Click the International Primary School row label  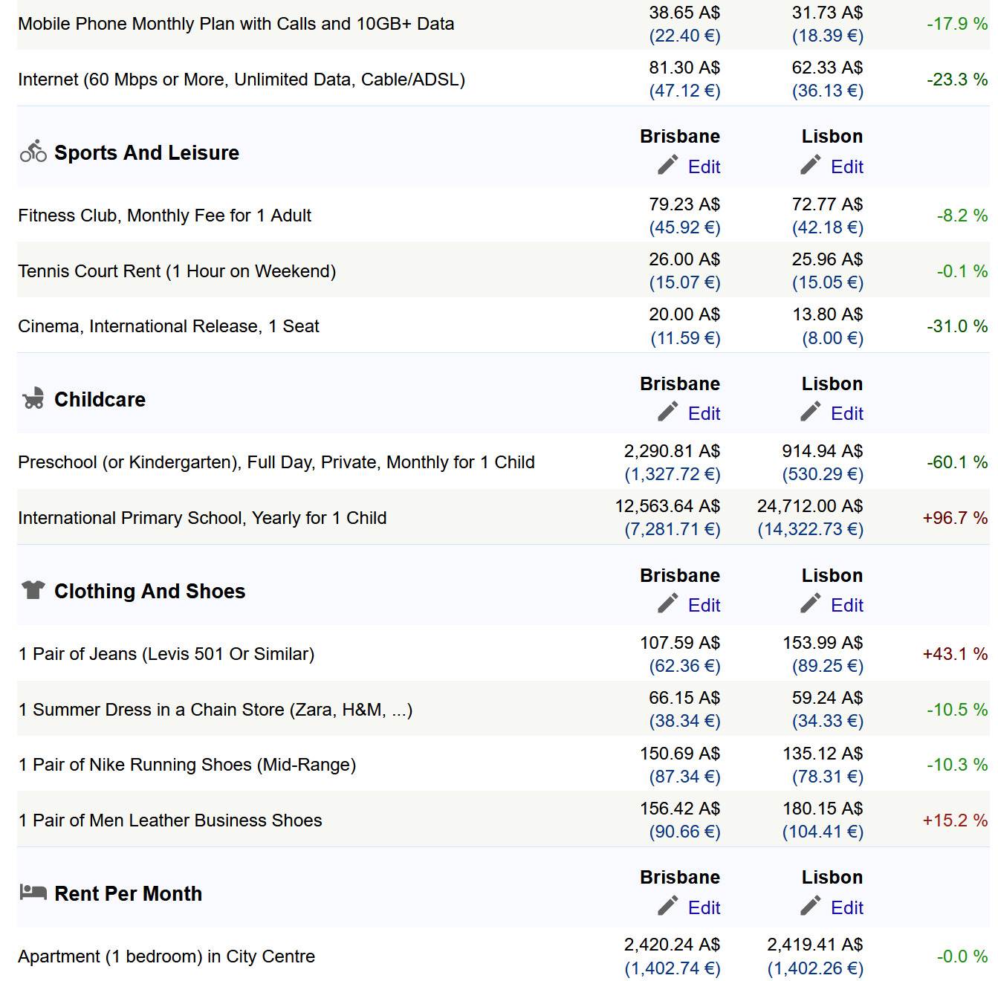[x=202, y=518]
